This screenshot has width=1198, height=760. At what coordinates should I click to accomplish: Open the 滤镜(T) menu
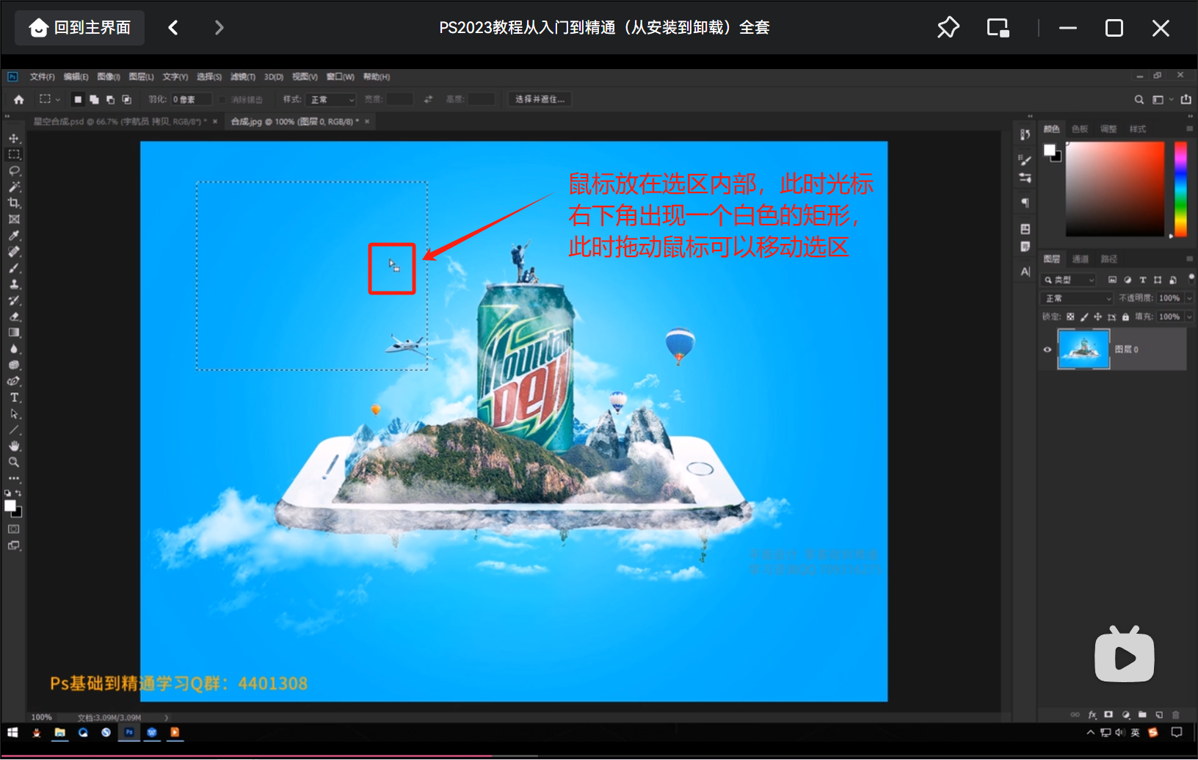point(243,76)
